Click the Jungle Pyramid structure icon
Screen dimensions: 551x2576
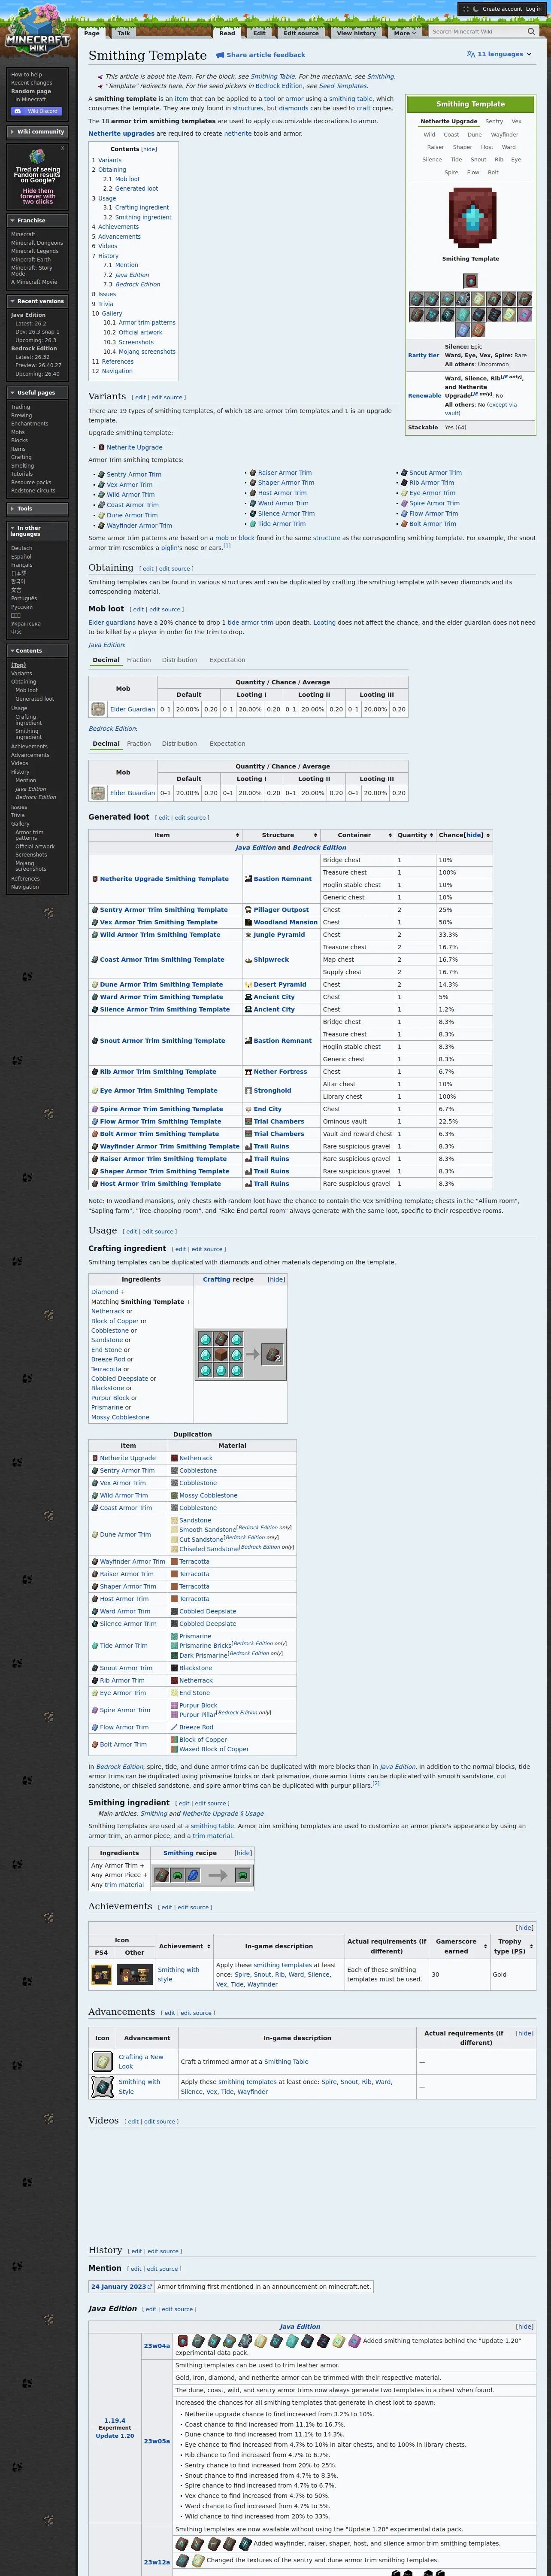point(248,935)
